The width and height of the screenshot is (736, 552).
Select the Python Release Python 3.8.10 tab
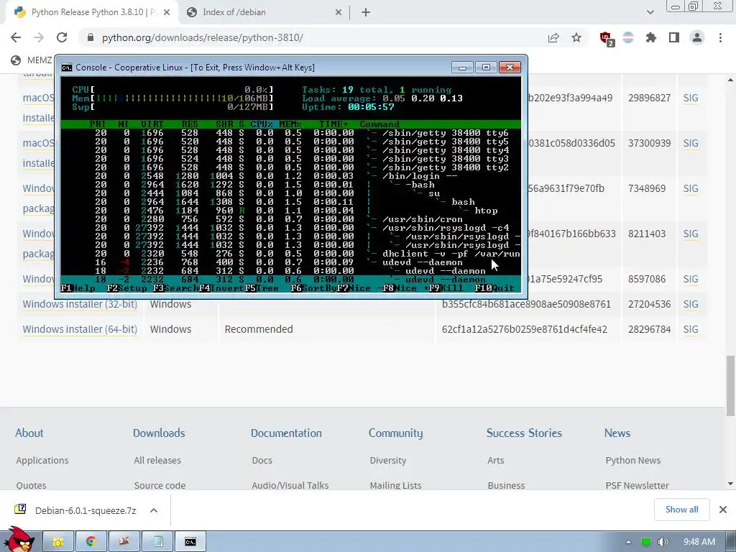click(91, 12)
